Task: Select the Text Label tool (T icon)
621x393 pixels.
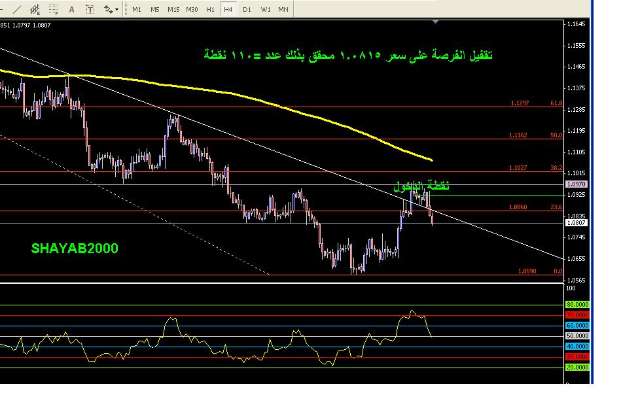Action: click(x=90, y=9)
